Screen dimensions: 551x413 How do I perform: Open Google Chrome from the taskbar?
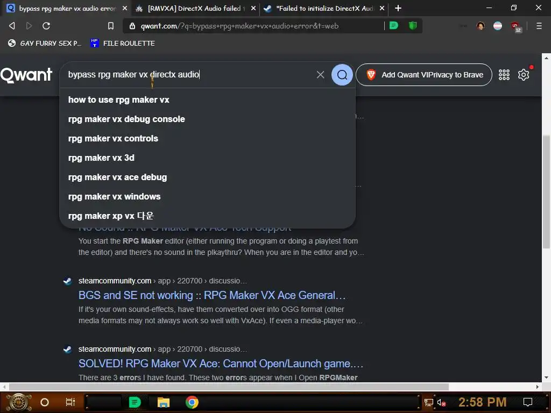(x=192, y=402)
